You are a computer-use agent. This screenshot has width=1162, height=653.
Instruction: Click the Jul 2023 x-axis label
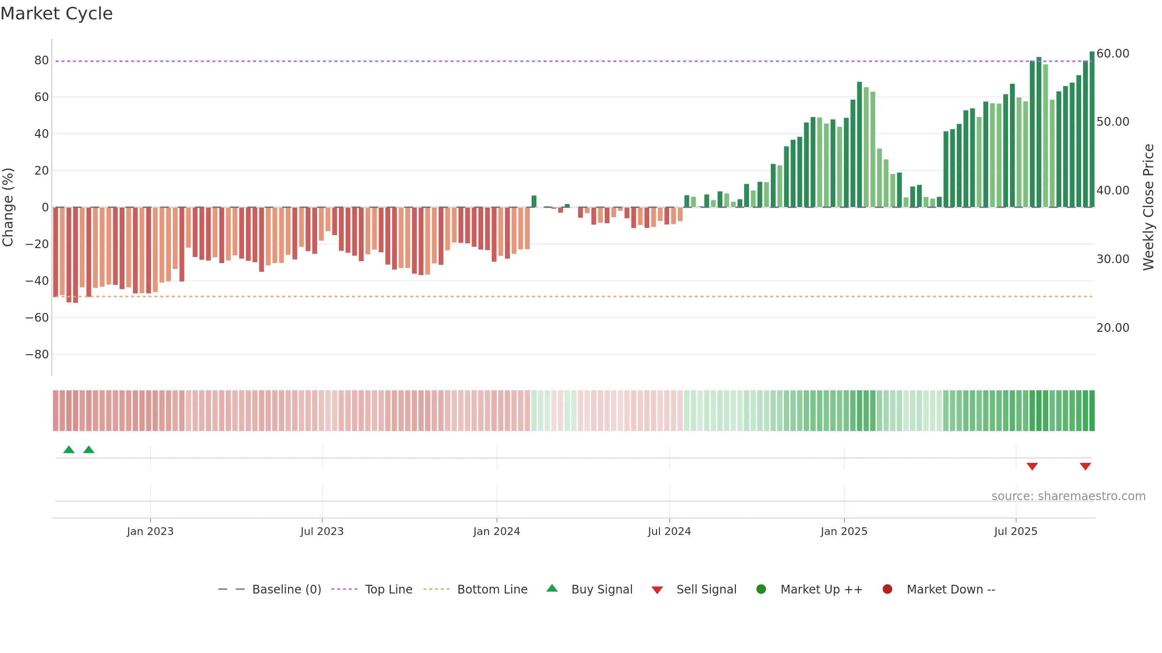(322, 532)
